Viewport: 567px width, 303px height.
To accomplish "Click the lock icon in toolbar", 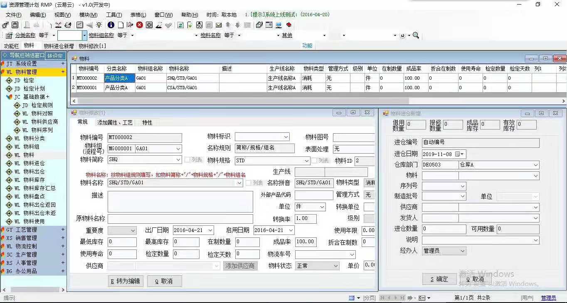I will click(x=15, y=25).
